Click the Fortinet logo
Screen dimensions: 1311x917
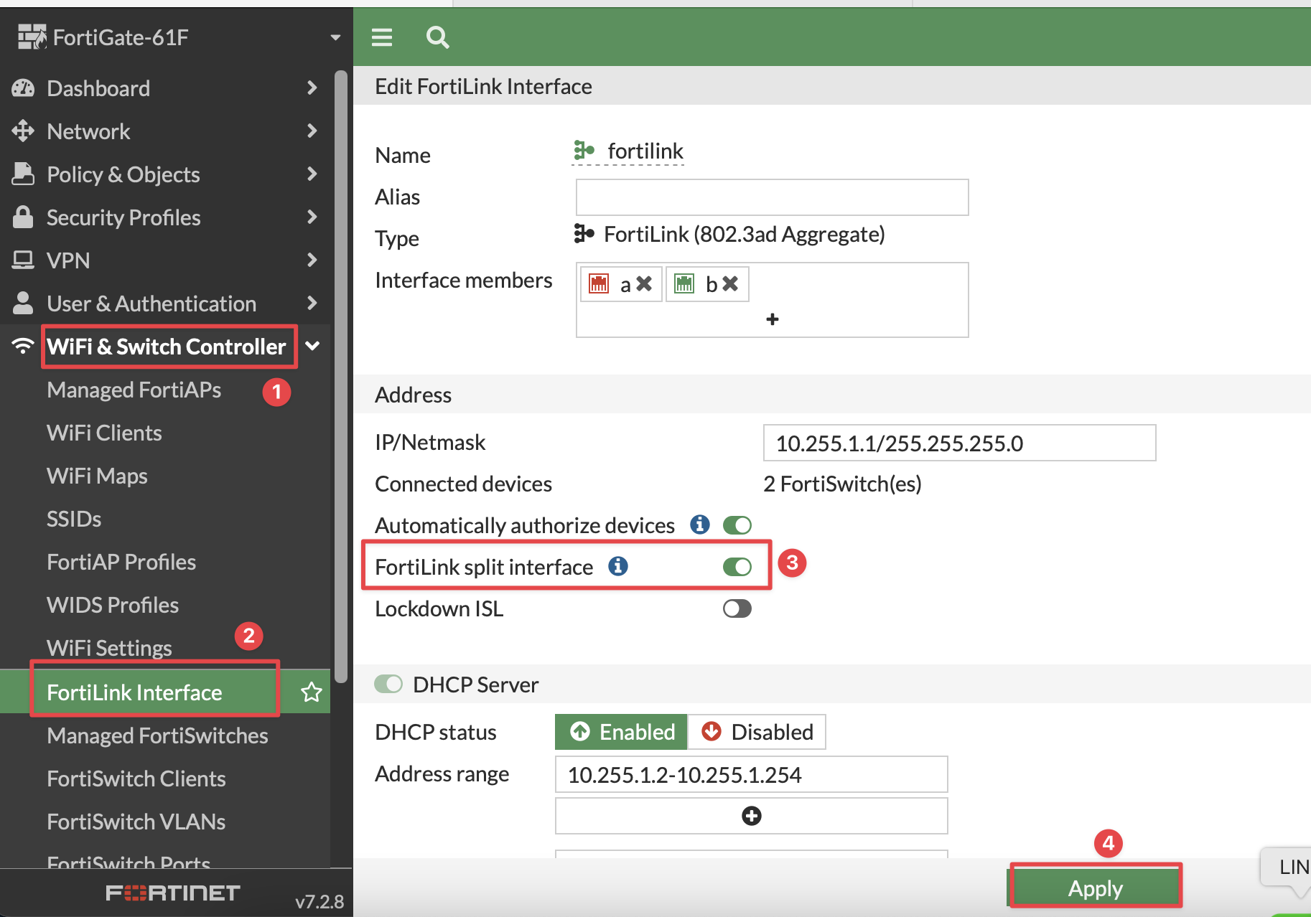tap(173, 893)
